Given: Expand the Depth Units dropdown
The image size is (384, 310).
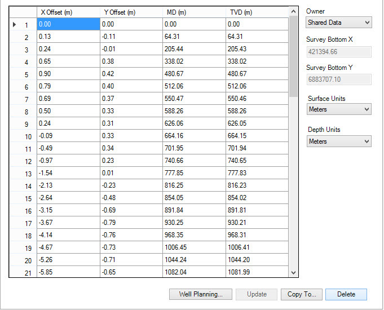Looking at the screenshot, I should click(x=338, y=141).
